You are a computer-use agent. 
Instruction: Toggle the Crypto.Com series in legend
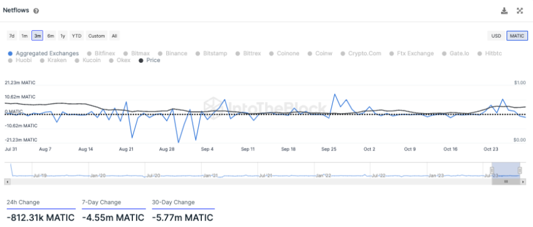(x=361, y=53)
